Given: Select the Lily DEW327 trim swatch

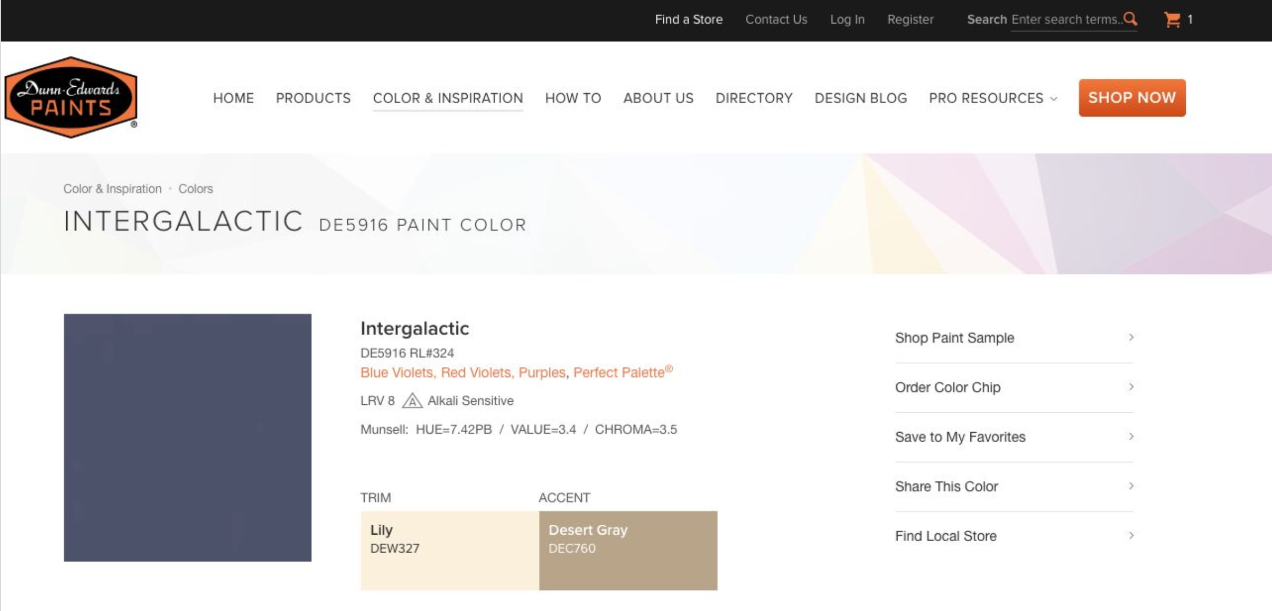Looking at the screenshot, I should 449,550.
